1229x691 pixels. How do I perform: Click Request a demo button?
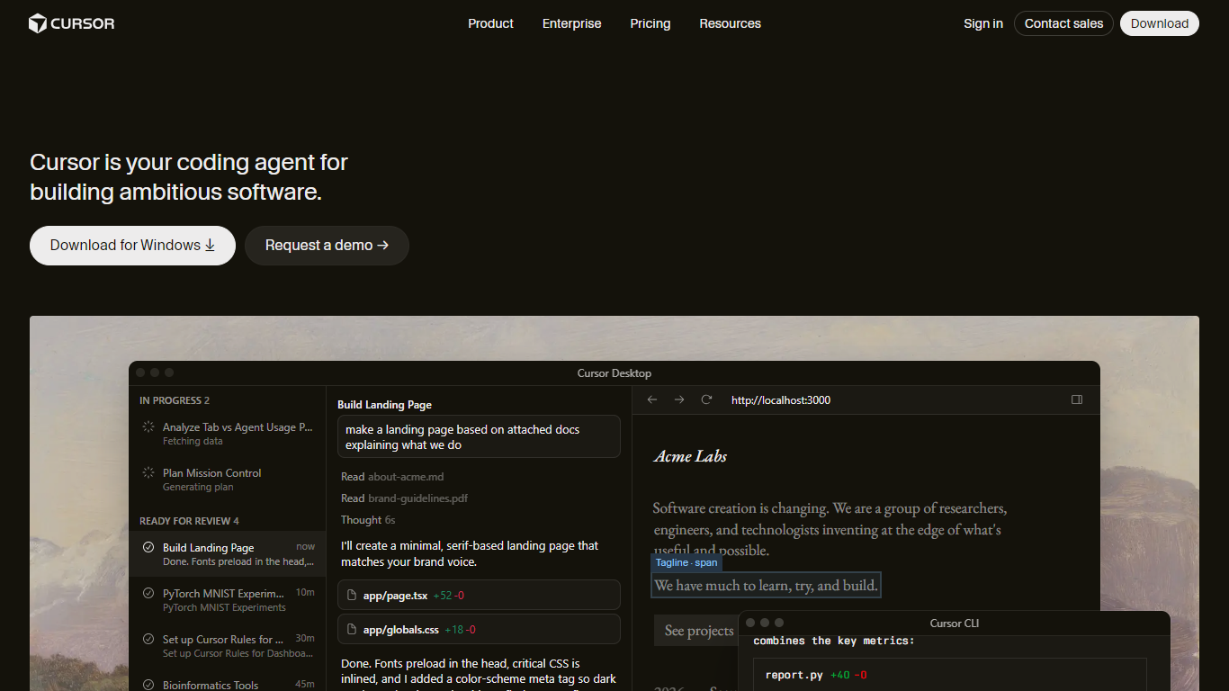pos(327,246)
